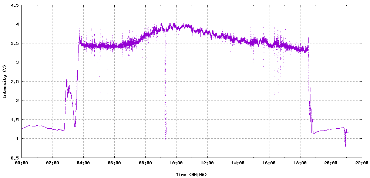This screenshot has width=370, height=178.
Task: Click the 04:00 x-axis tick label
Action: coord(84,163)
